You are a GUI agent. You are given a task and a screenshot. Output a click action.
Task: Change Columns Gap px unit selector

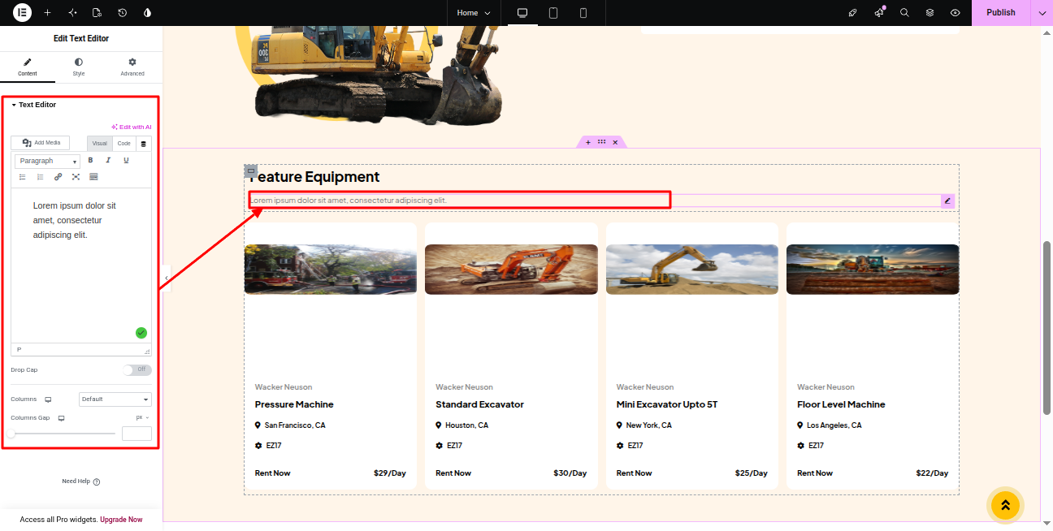click(143, 417)
